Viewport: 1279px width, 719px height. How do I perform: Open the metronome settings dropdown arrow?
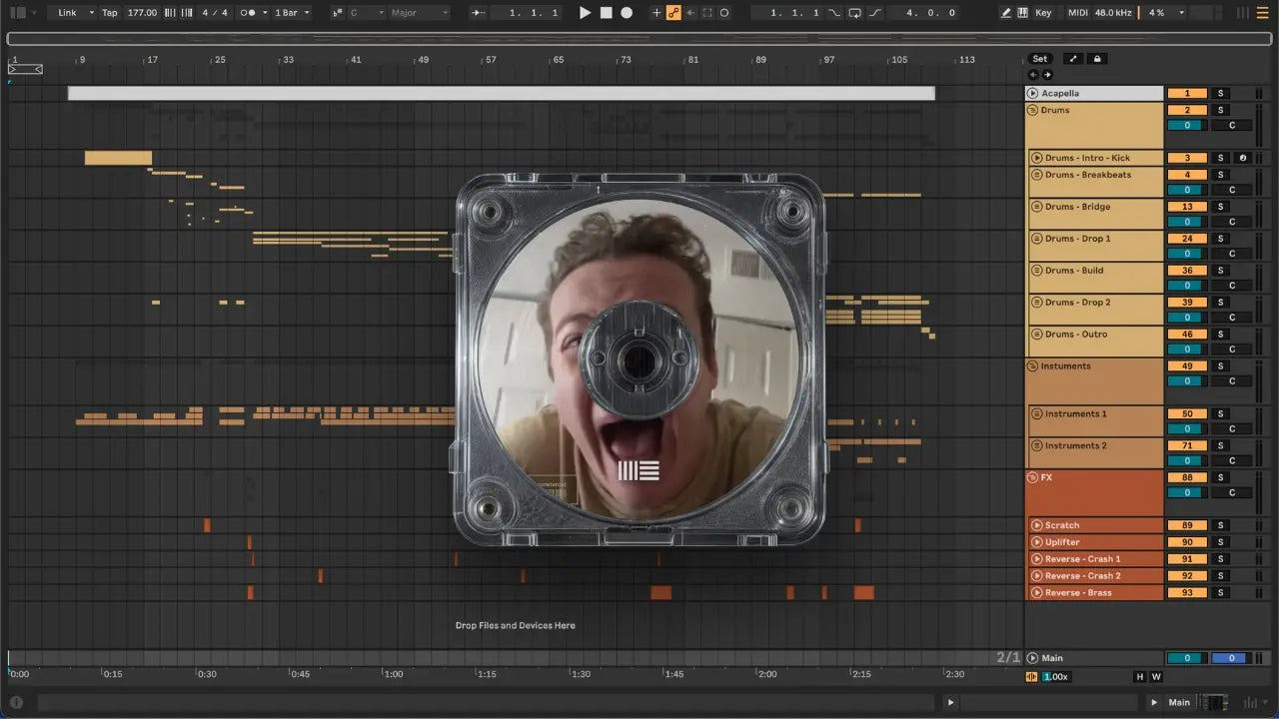pos(264,13)
